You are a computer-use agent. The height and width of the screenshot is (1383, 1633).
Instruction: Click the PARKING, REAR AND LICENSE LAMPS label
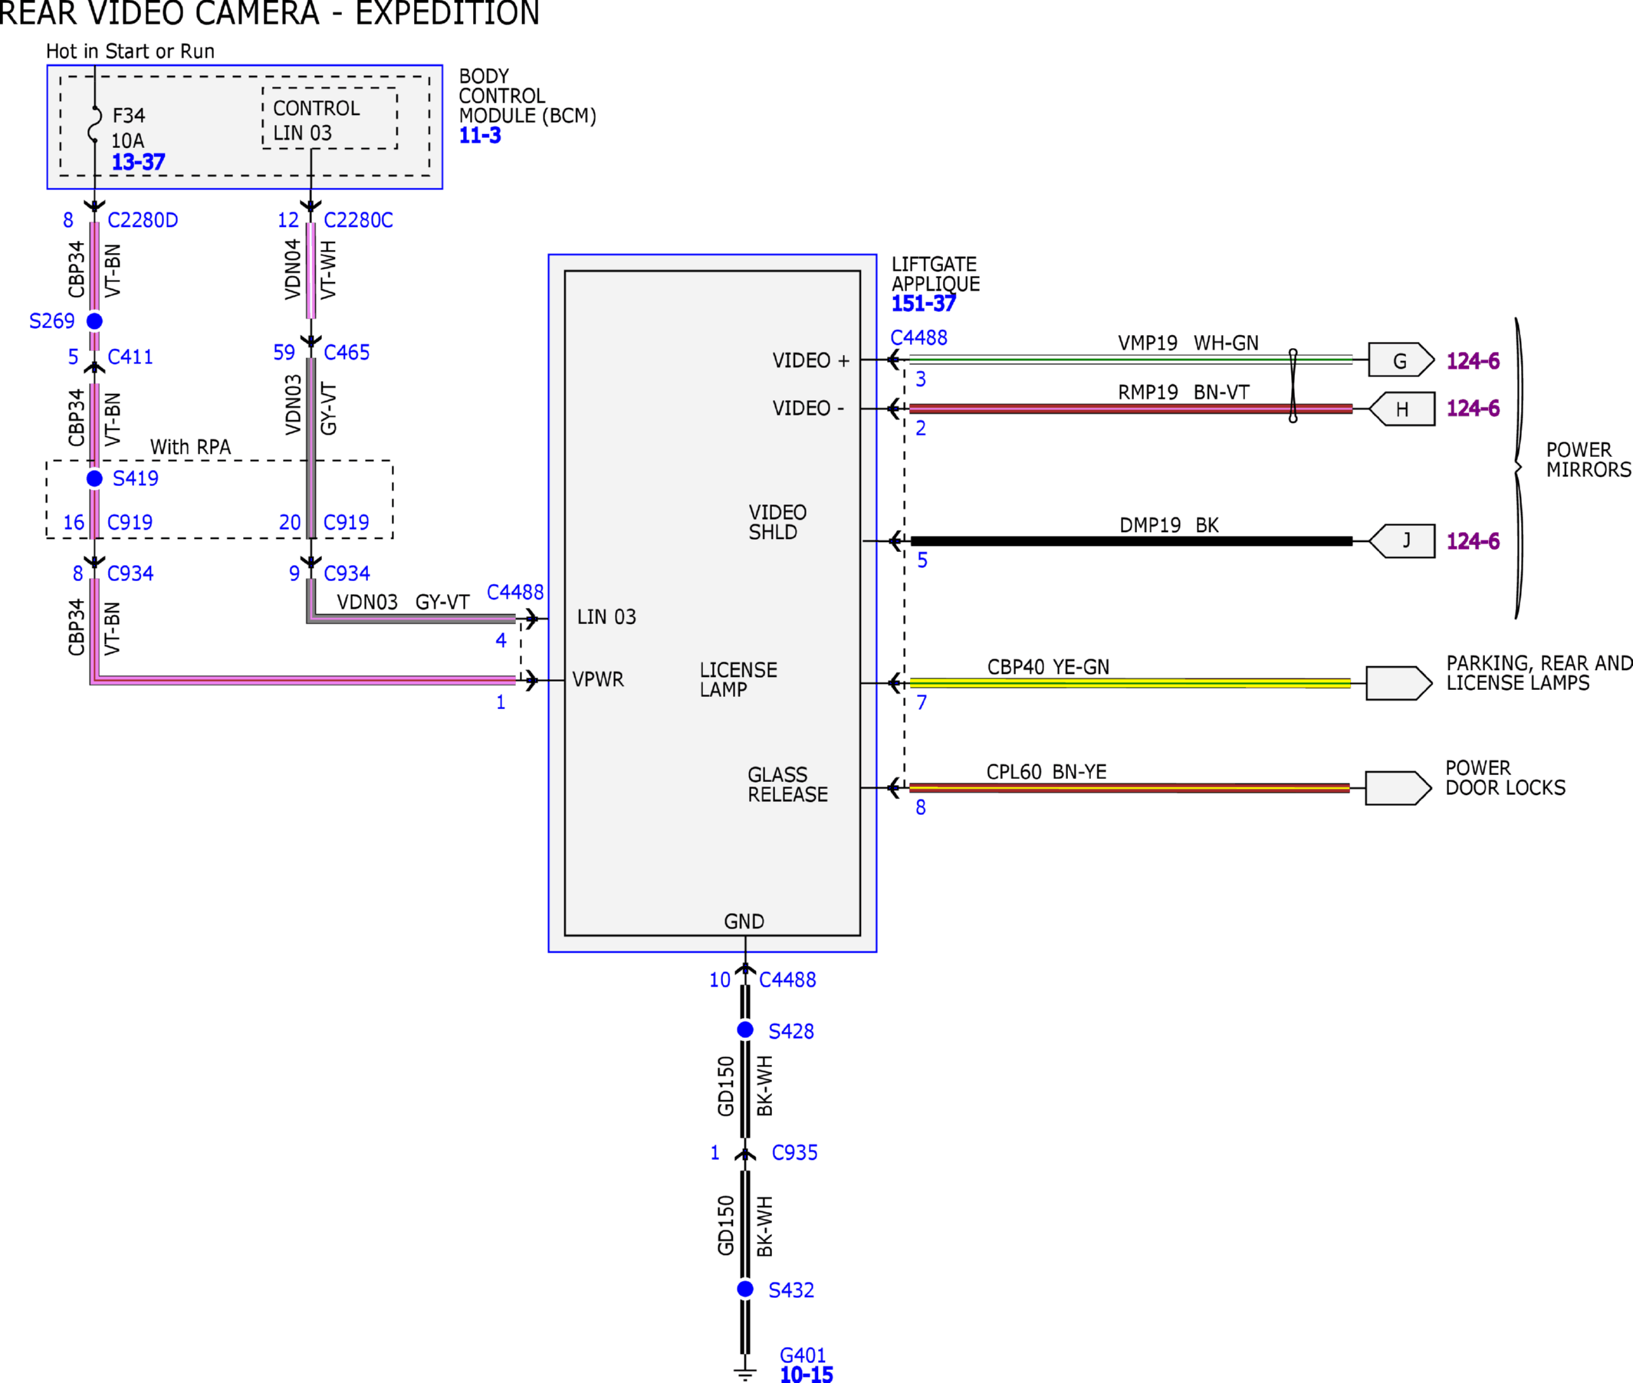click(x=1539, y=673)
